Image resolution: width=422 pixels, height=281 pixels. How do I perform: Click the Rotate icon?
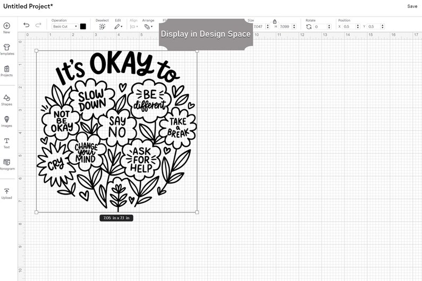[309, 27]
